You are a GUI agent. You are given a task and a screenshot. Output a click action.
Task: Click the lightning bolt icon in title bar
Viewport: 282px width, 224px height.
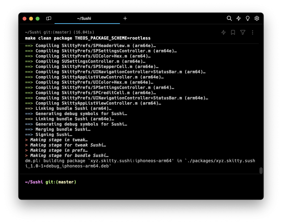(x=239, y=18)
